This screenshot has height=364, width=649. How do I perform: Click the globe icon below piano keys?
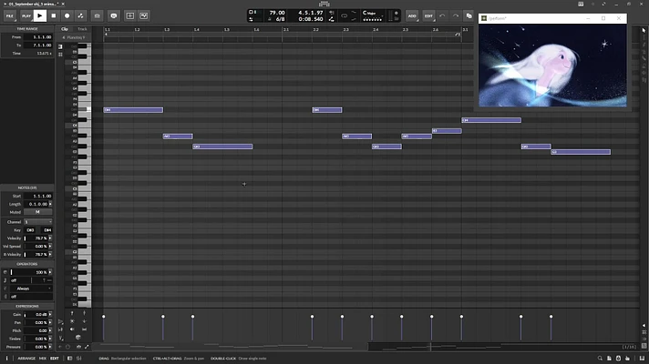(x=77, y=337)
